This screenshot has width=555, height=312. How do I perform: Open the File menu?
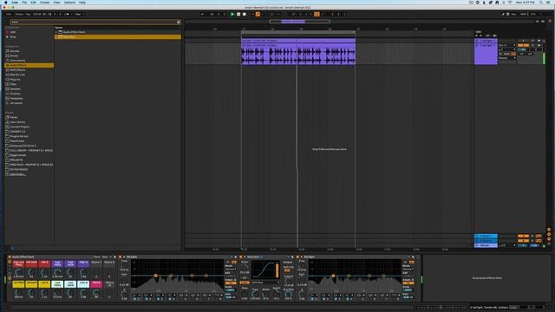(x=24, y=3)
